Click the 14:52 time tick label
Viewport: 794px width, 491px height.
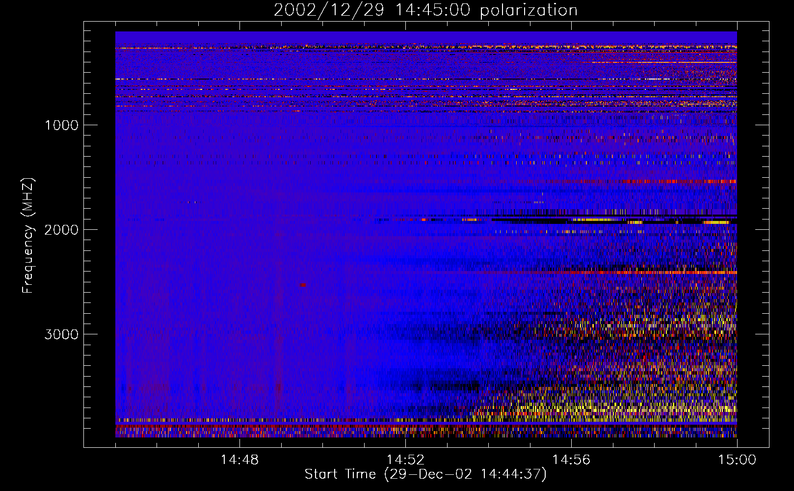[x=405, y=460]
